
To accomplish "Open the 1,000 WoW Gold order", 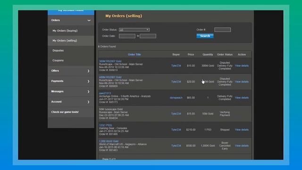I will [x=109, y=141].
